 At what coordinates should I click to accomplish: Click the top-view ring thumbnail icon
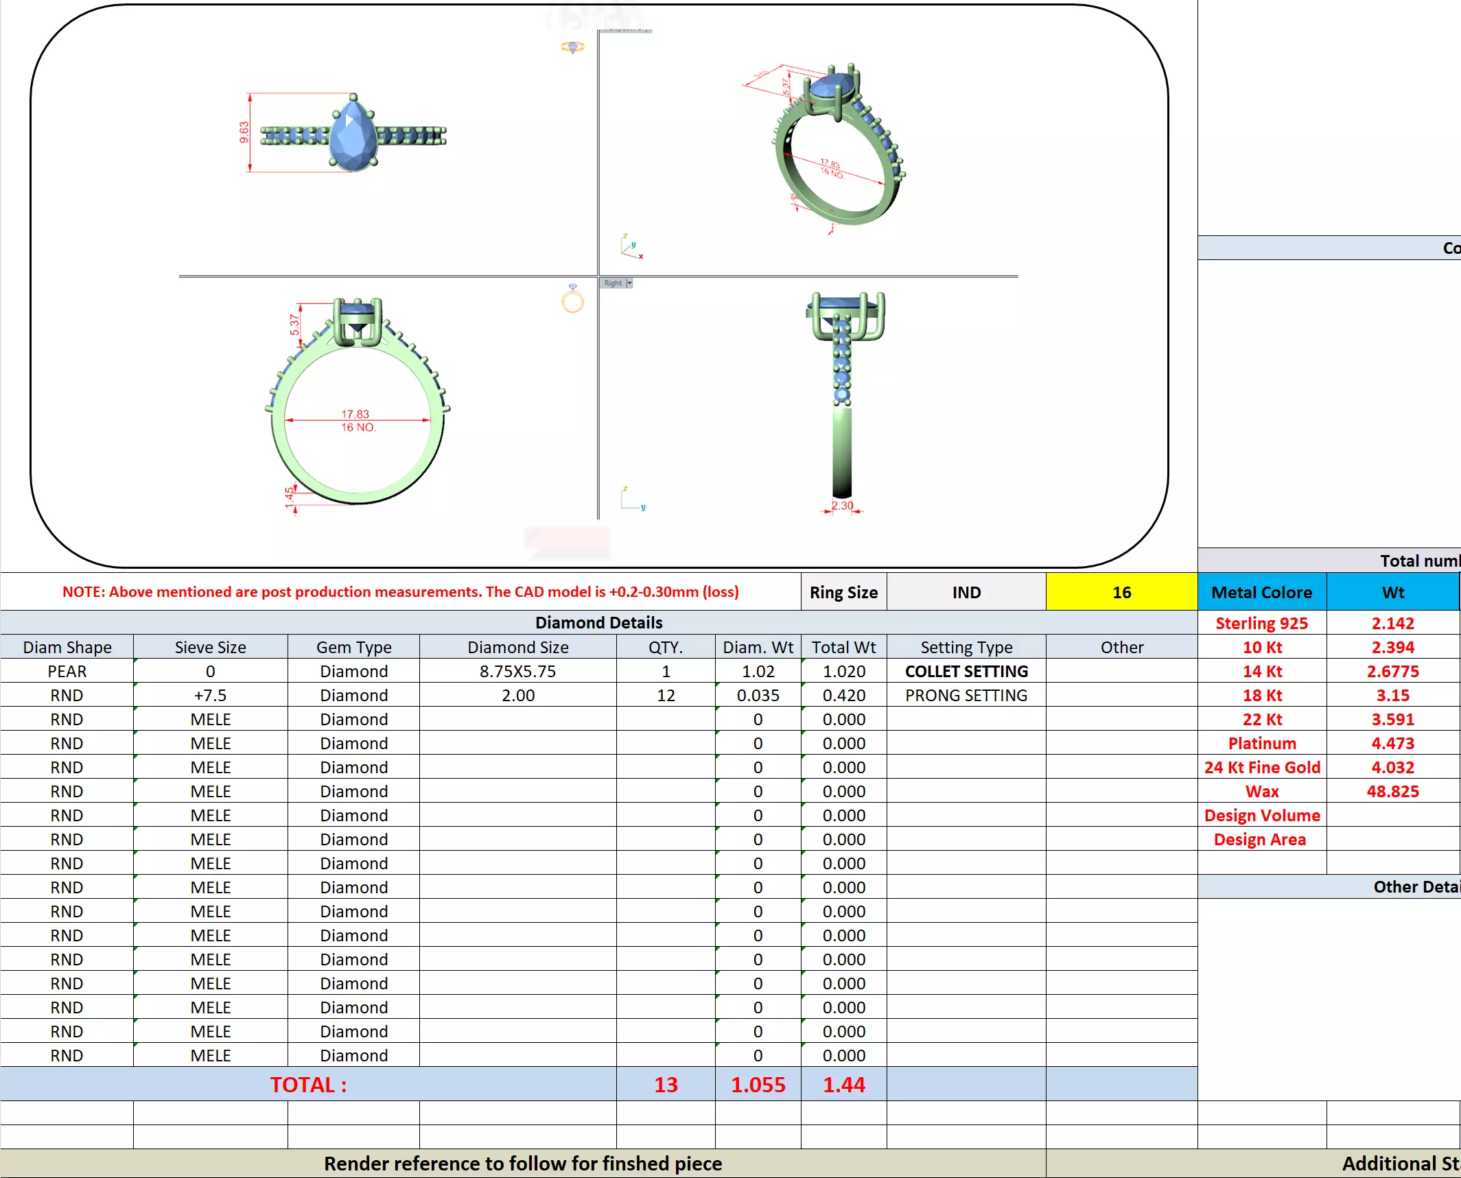572,47
